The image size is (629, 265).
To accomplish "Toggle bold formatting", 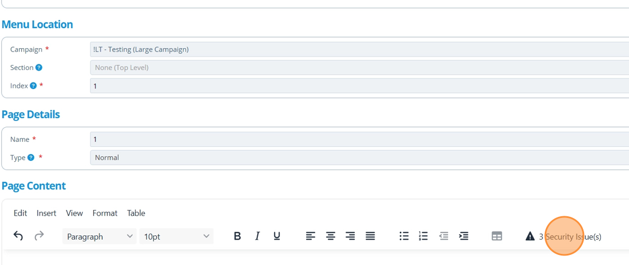I will click(237, 236).
